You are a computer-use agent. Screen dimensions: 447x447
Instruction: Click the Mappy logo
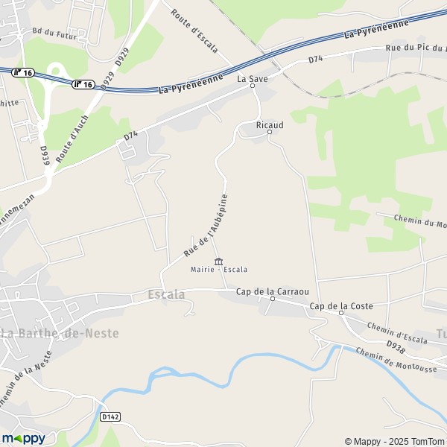(x=24, y=439)
